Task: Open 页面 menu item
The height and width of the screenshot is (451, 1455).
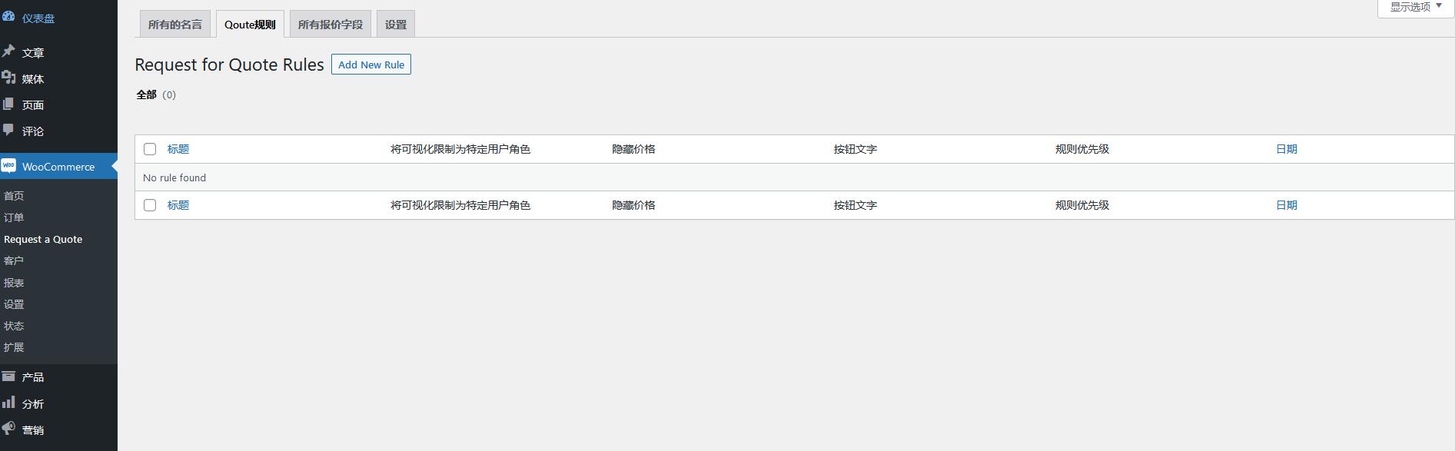Action: coord(33,105)
